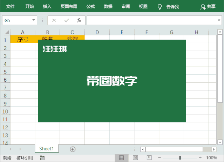Image resolution: width=224 pixels, height=162 pixels.
Task: Click the zoom in plus button
Action: 200,158
